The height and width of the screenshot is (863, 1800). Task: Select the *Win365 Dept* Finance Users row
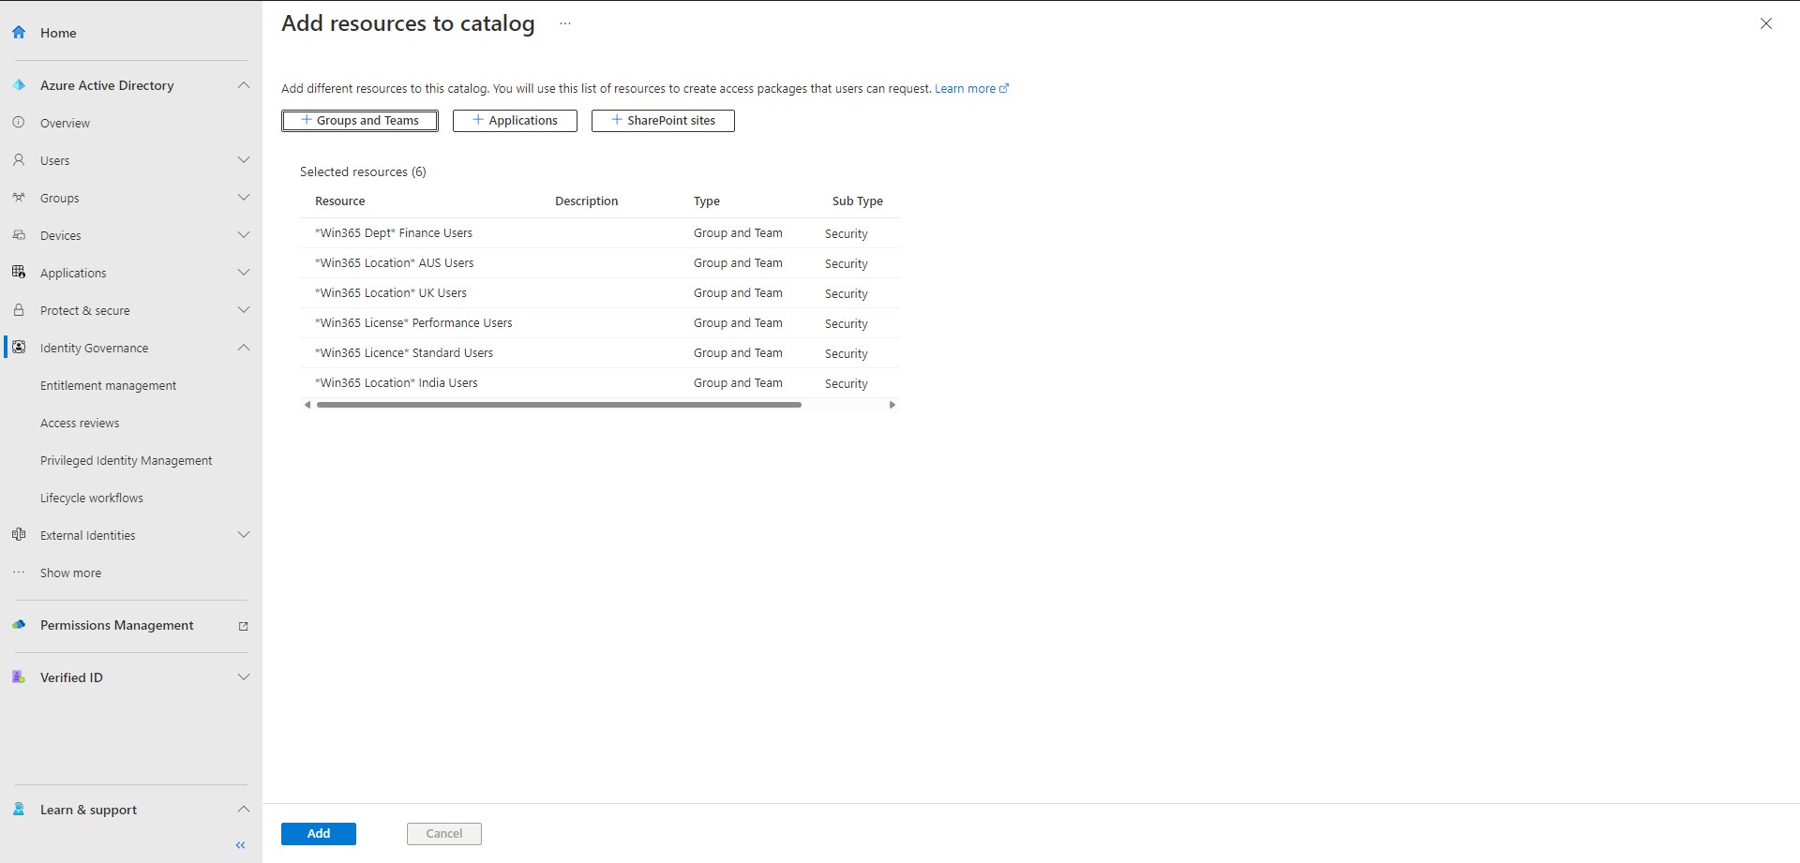pyautogui.click(x=394, y=232)
